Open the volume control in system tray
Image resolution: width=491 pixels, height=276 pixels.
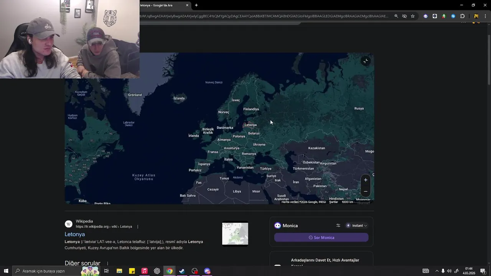pyautogui.click(x=449, y=271)
